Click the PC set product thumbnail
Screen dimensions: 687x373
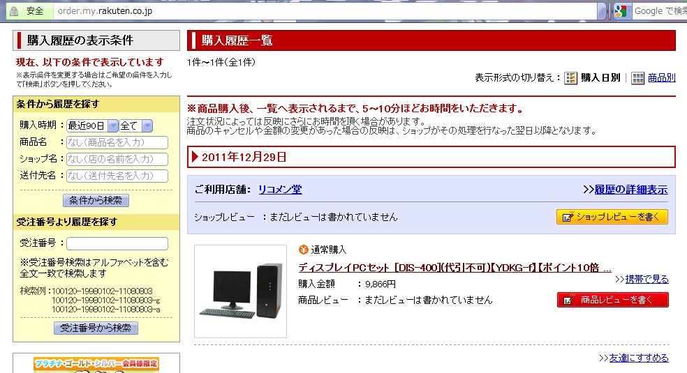click(241, 291)
